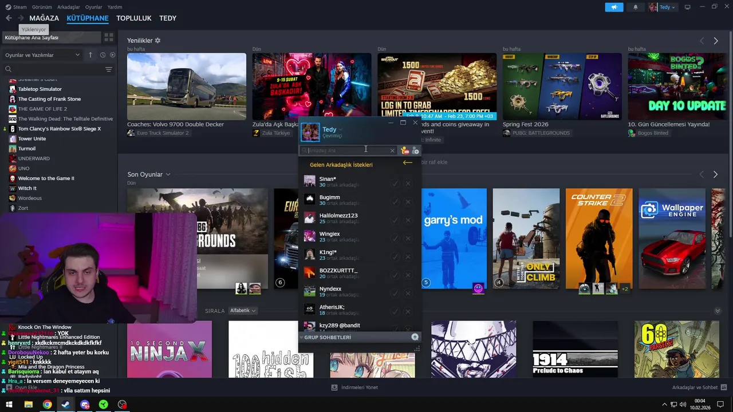Show recent activity clock filter icon
This screenshot has width=733, height=412.
103,55
